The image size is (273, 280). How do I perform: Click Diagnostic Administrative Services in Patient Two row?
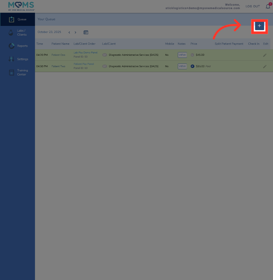(x=133, y=66)
